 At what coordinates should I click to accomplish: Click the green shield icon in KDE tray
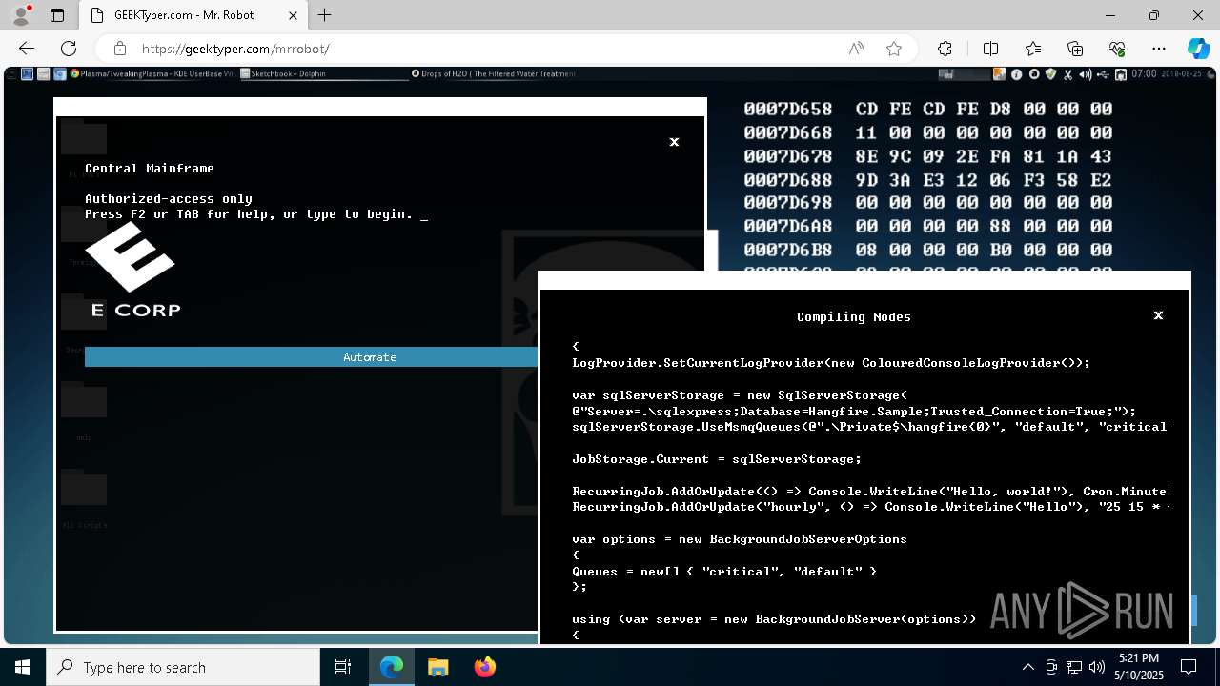point(1050,74)
